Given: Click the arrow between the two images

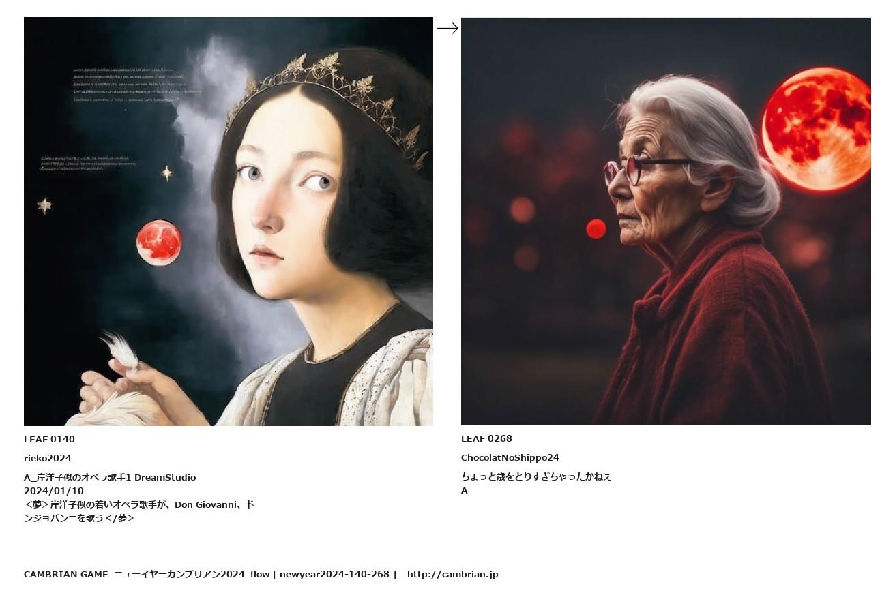Looking at the screenshot, I should coord(447,28).
